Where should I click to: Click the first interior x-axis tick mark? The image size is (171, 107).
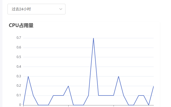click(x=68, y=106)
